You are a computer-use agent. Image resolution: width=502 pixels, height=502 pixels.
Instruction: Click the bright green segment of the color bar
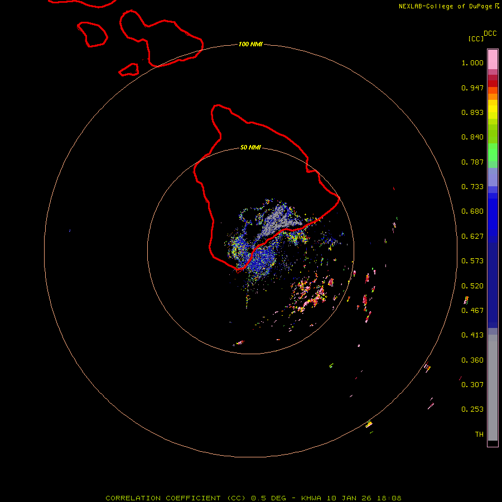point(493,152)
